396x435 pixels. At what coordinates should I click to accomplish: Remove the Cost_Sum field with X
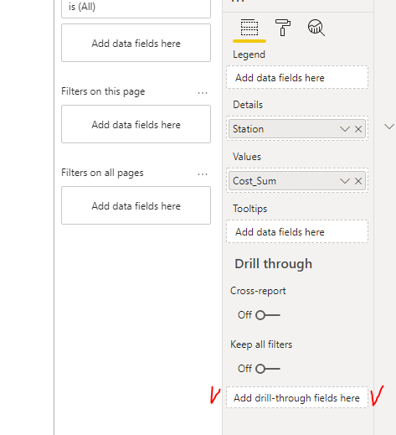tap(358, 181)
